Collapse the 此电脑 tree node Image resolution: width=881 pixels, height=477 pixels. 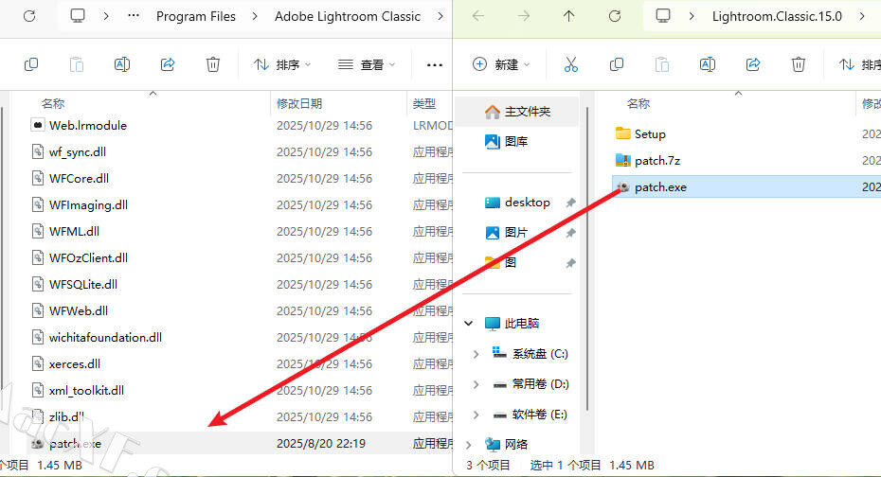coord(469,323)
